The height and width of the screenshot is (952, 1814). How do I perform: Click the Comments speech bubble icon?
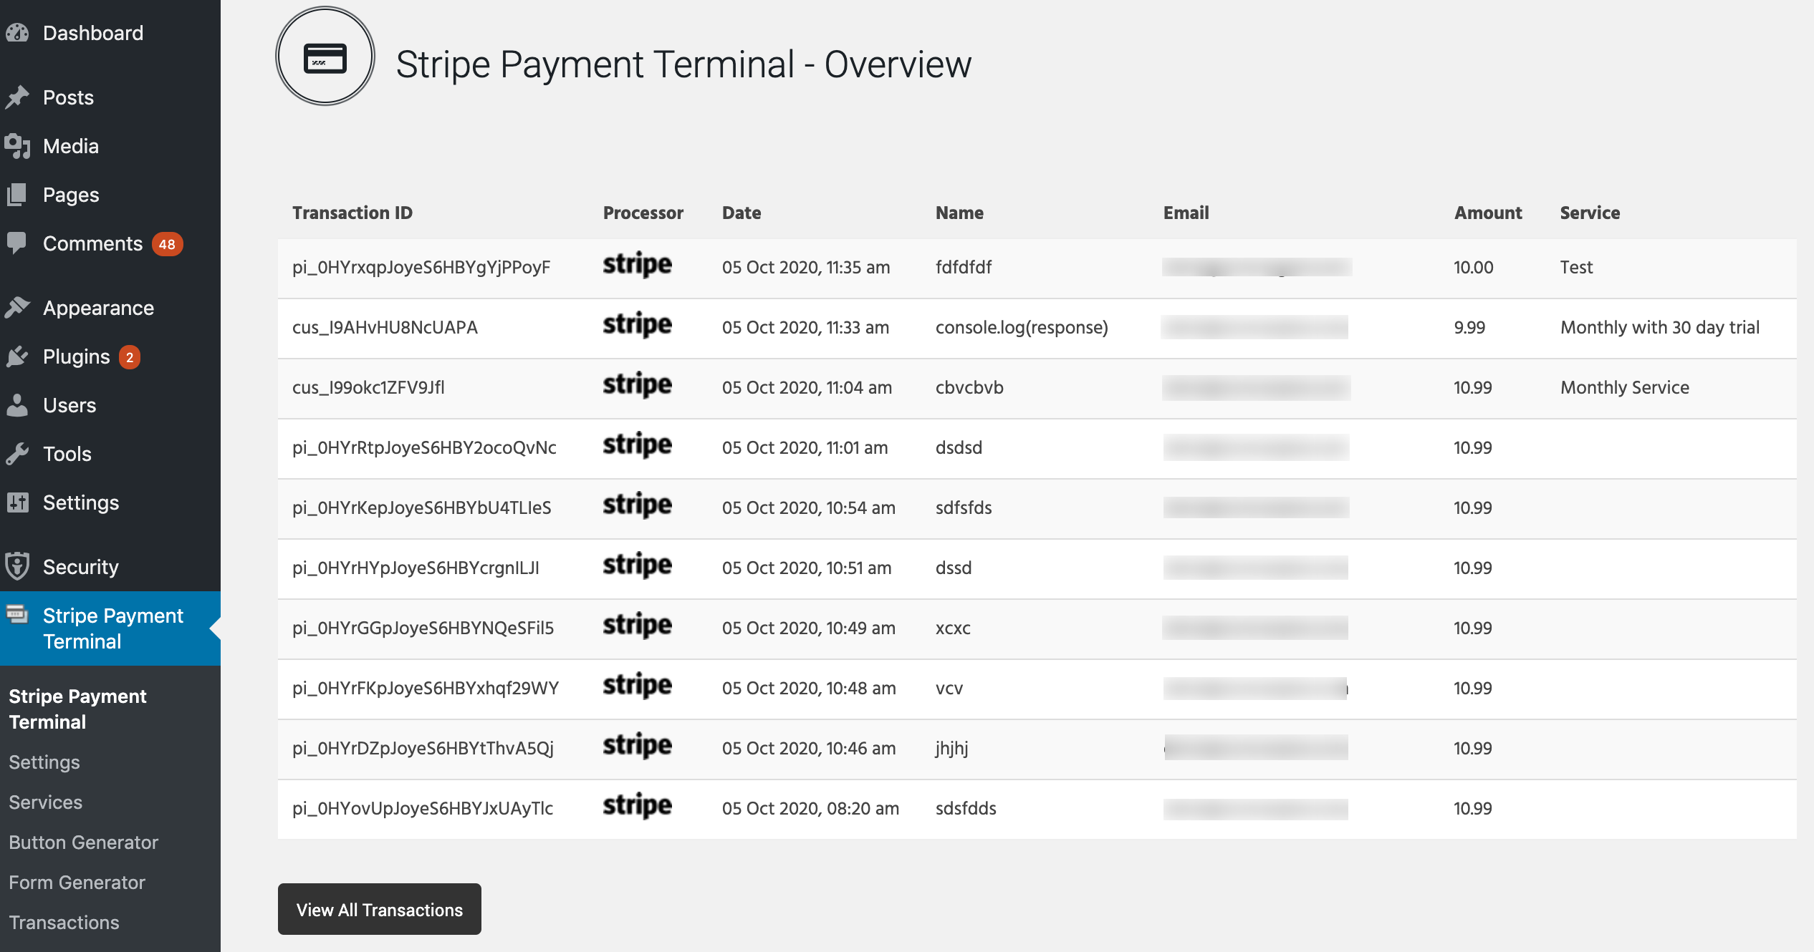point(17,243)
